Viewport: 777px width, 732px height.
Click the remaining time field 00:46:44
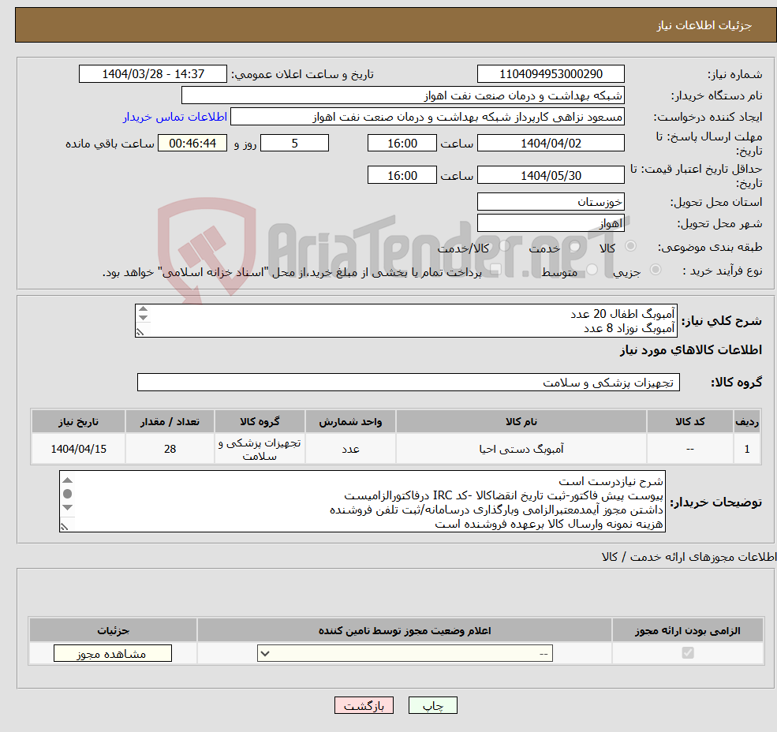192,144
